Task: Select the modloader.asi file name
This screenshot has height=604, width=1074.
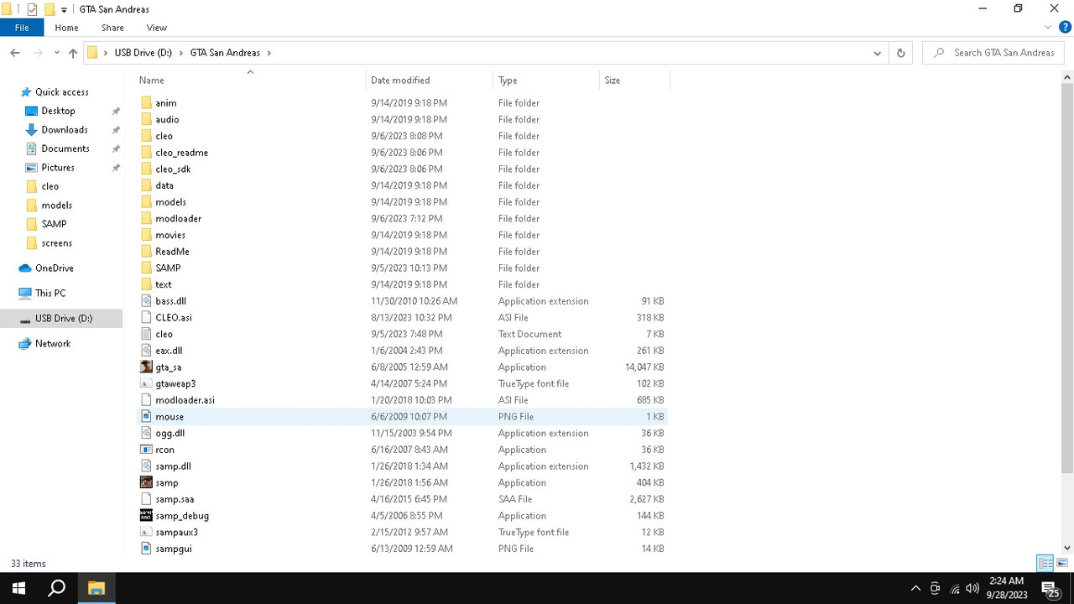Action: 185,400
